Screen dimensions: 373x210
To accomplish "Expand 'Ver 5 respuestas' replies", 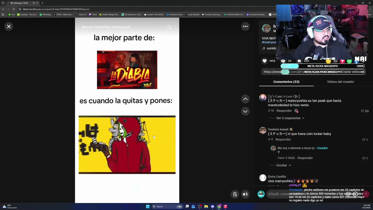I will pos(290,118).
